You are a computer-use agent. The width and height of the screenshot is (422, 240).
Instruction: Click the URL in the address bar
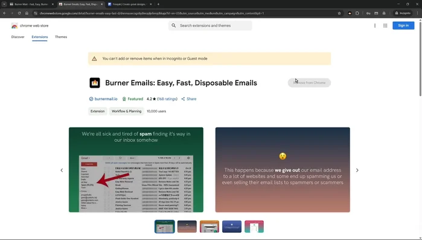(x=152, y=13)
